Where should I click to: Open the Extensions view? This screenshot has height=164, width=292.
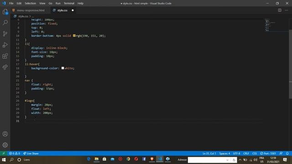(x=5, y=56)
